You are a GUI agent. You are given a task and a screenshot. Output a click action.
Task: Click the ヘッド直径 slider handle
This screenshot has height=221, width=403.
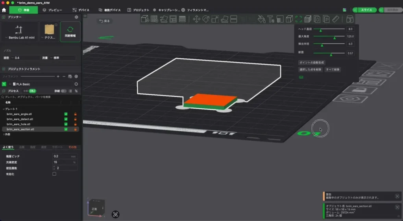(320, 30)
